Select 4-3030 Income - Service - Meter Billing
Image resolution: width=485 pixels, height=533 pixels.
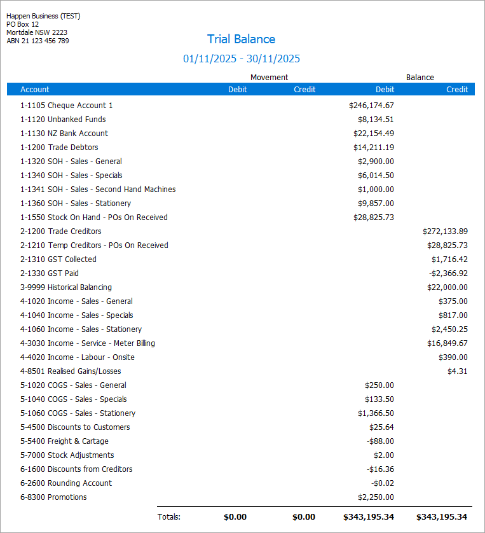pos(88,343)
